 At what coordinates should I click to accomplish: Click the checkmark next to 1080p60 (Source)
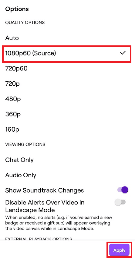[x=123, y=53]
